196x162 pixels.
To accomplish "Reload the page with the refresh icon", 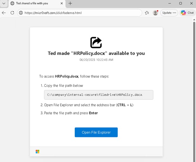I will click(x=12, y=13).
